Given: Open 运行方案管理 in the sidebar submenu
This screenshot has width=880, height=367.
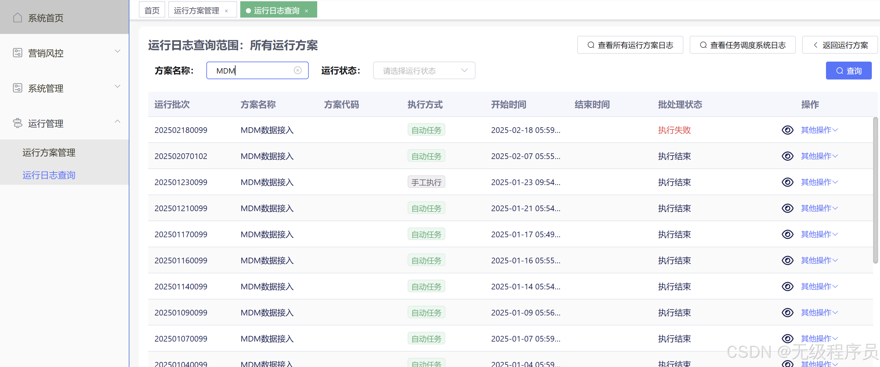Looking at the screenshot, I should [x=49, y=152].
